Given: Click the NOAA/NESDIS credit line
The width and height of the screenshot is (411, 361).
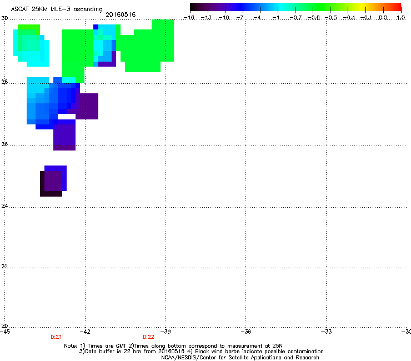Looking at the screenshot, I should (240, 358).
